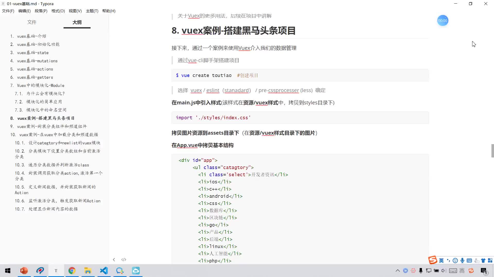Open outline entry 10.2 分类模块下设置分类数组
Viewport: 494px width, 277px height.
[x=57, y=154]
